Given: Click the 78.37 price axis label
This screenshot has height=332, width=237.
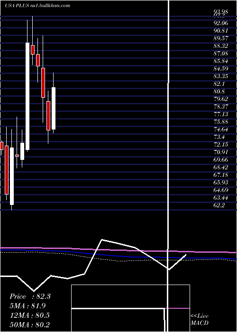Looking at the screenshot, I should (221, 107).
